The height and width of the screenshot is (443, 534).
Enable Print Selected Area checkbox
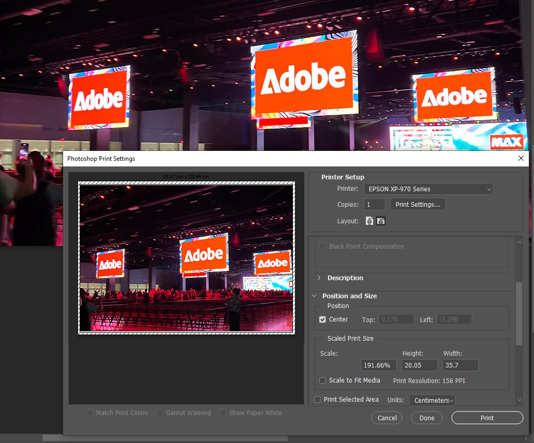[317, 400]
